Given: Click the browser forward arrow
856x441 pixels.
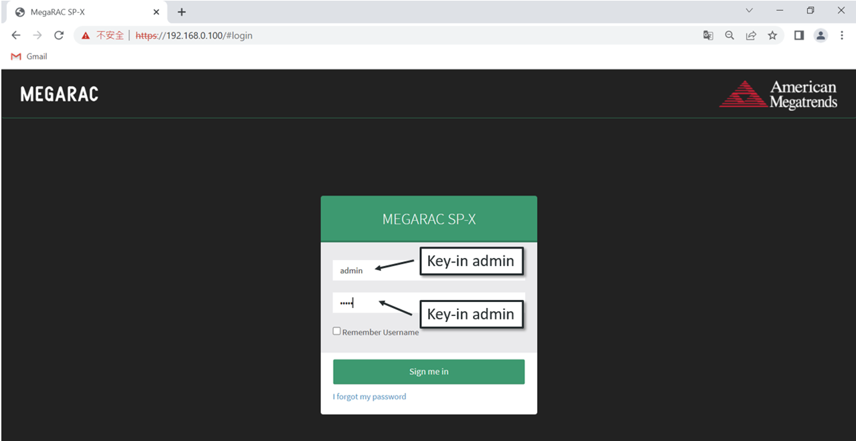Looking at the screenshot, I should 37,35.
